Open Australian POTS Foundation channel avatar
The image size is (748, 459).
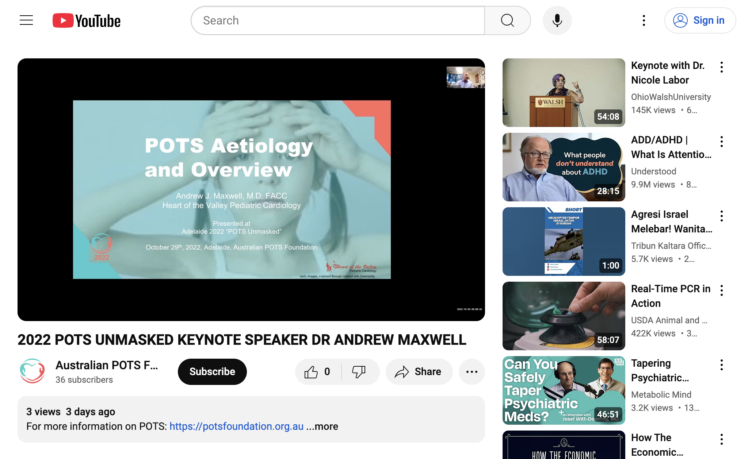[x=32, y=371]
